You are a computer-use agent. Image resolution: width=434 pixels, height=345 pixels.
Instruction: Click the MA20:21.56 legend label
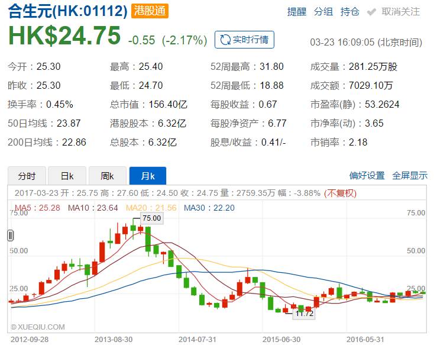(151, 208)
